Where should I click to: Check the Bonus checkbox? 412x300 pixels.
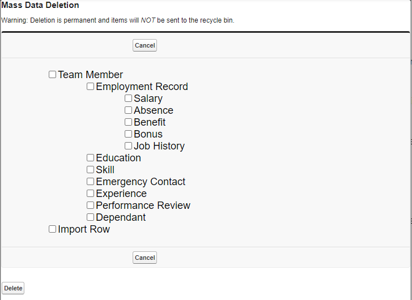point(129,134)
